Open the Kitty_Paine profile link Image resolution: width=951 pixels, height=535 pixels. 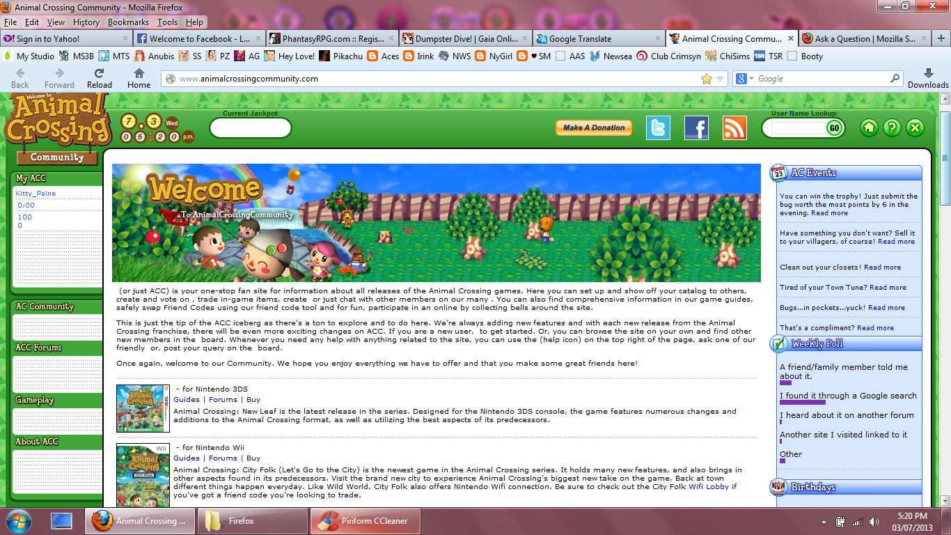click(x=36, y=194)
